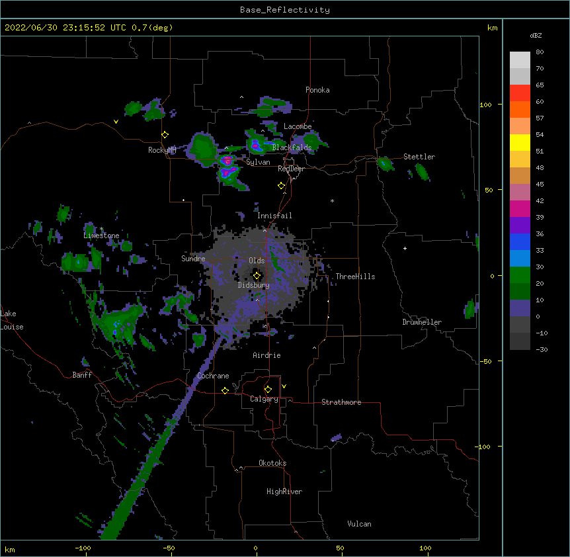Select the yellow 51-54 dBZ legend swatch
This screenshot has height=557, width=570.
(520, 142)
